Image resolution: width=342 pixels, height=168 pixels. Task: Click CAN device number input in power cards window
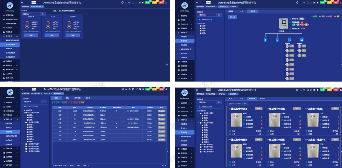(235, 104)
